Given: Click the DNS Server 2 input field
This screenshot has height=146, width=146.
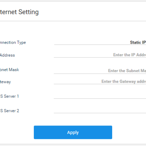Looking at the screenshot, I should (x=100, y=110).
